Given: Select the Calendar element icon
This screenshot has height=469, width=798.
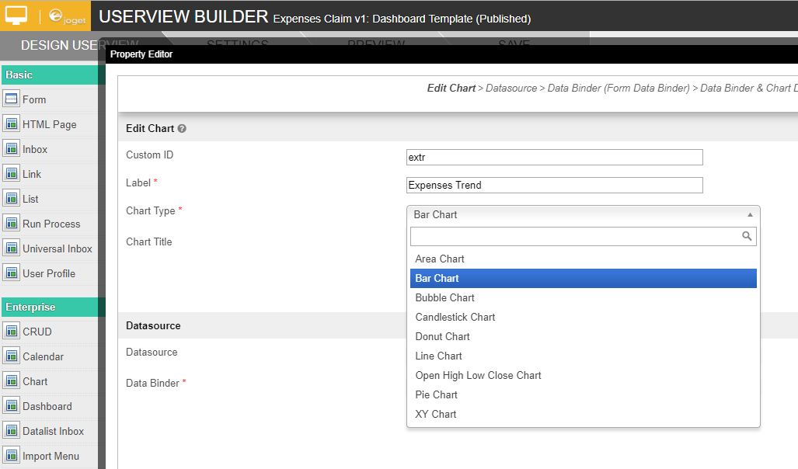Looking at the screenshot, I should tap(11, 356).
